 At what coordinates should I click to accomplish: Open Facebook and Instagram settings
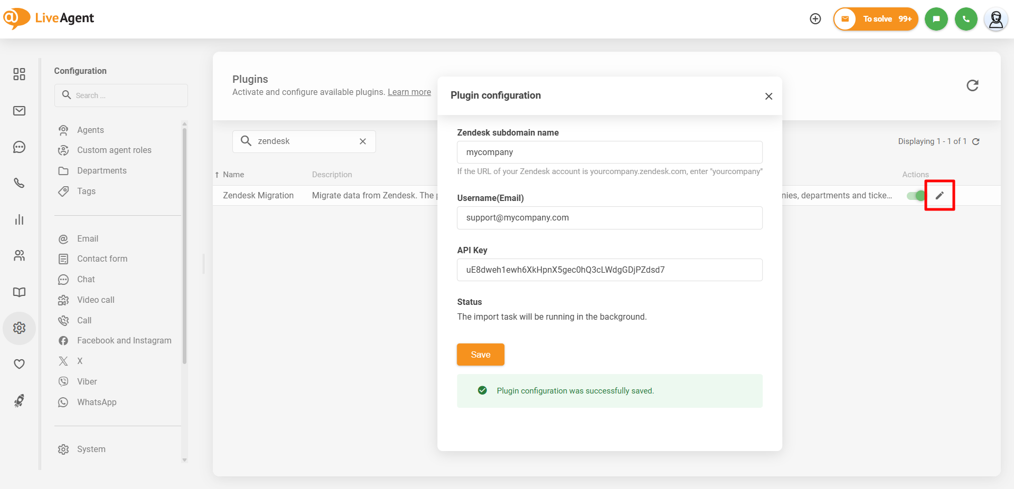[124, 341]
